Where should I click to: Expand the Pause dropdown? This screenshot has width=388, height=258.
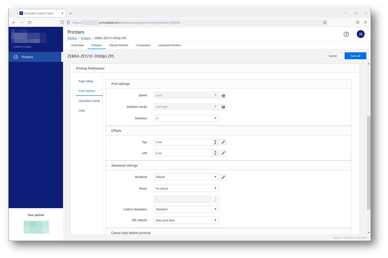(186, 188)
